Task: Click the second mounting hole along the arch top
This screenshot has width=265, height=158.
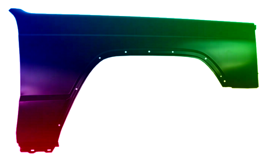Action: [x=126, y=52]
